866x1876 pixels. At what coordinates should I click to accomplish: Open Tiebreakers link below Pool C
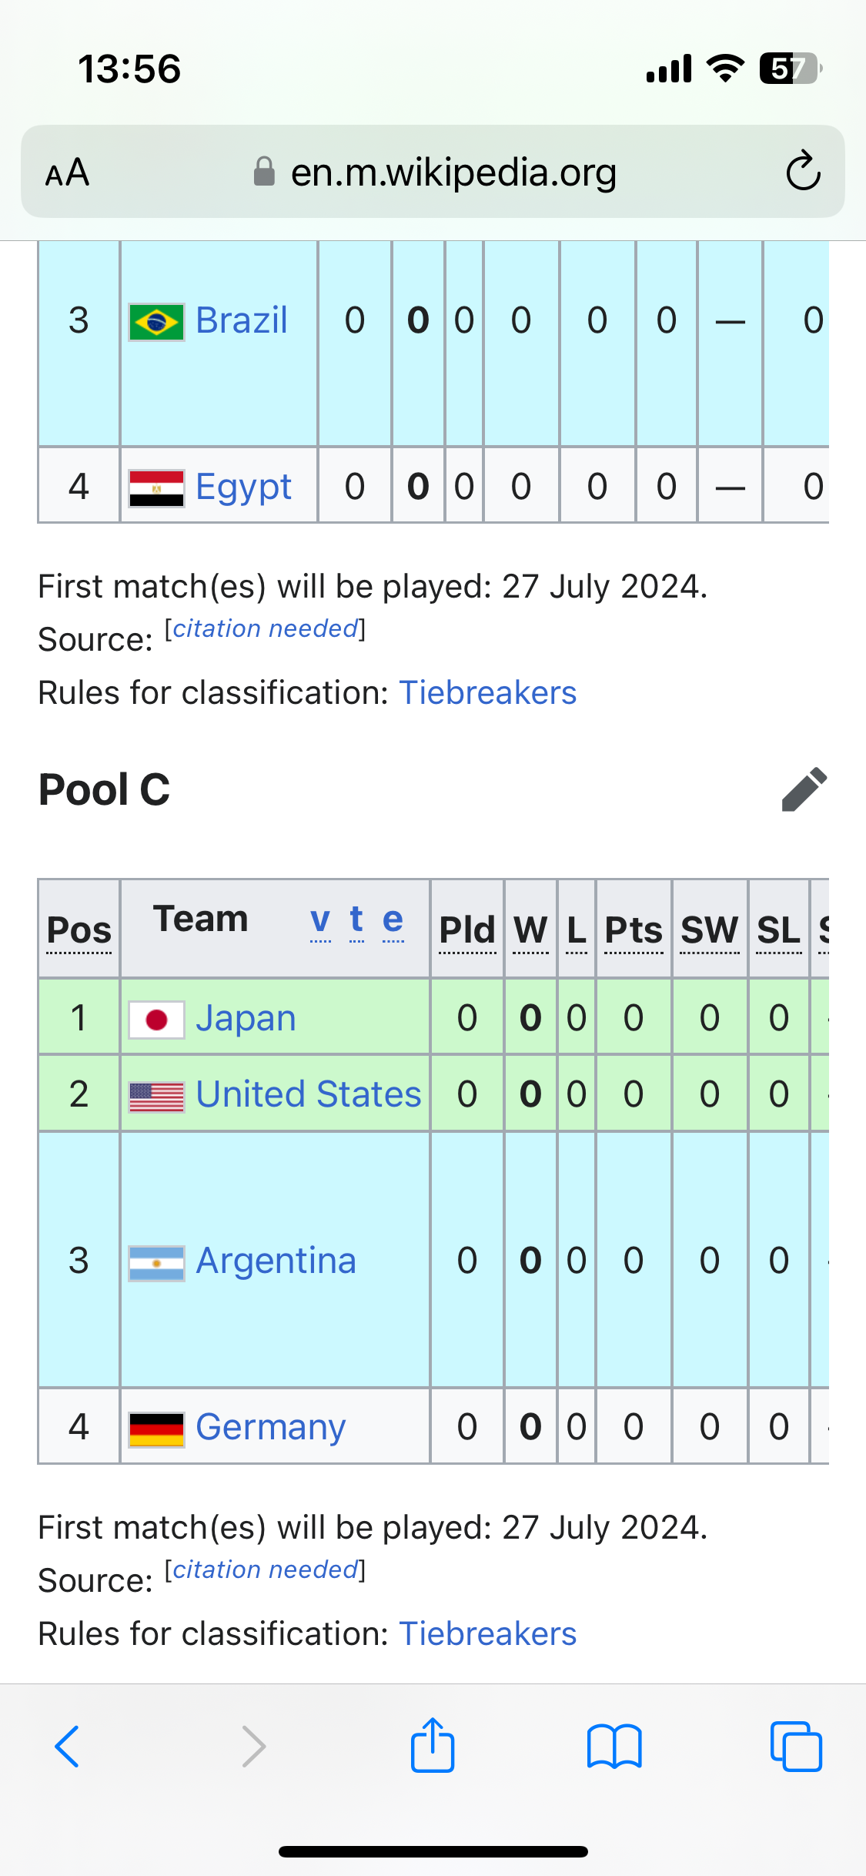pyautogui.click(x=488, y=1633)
